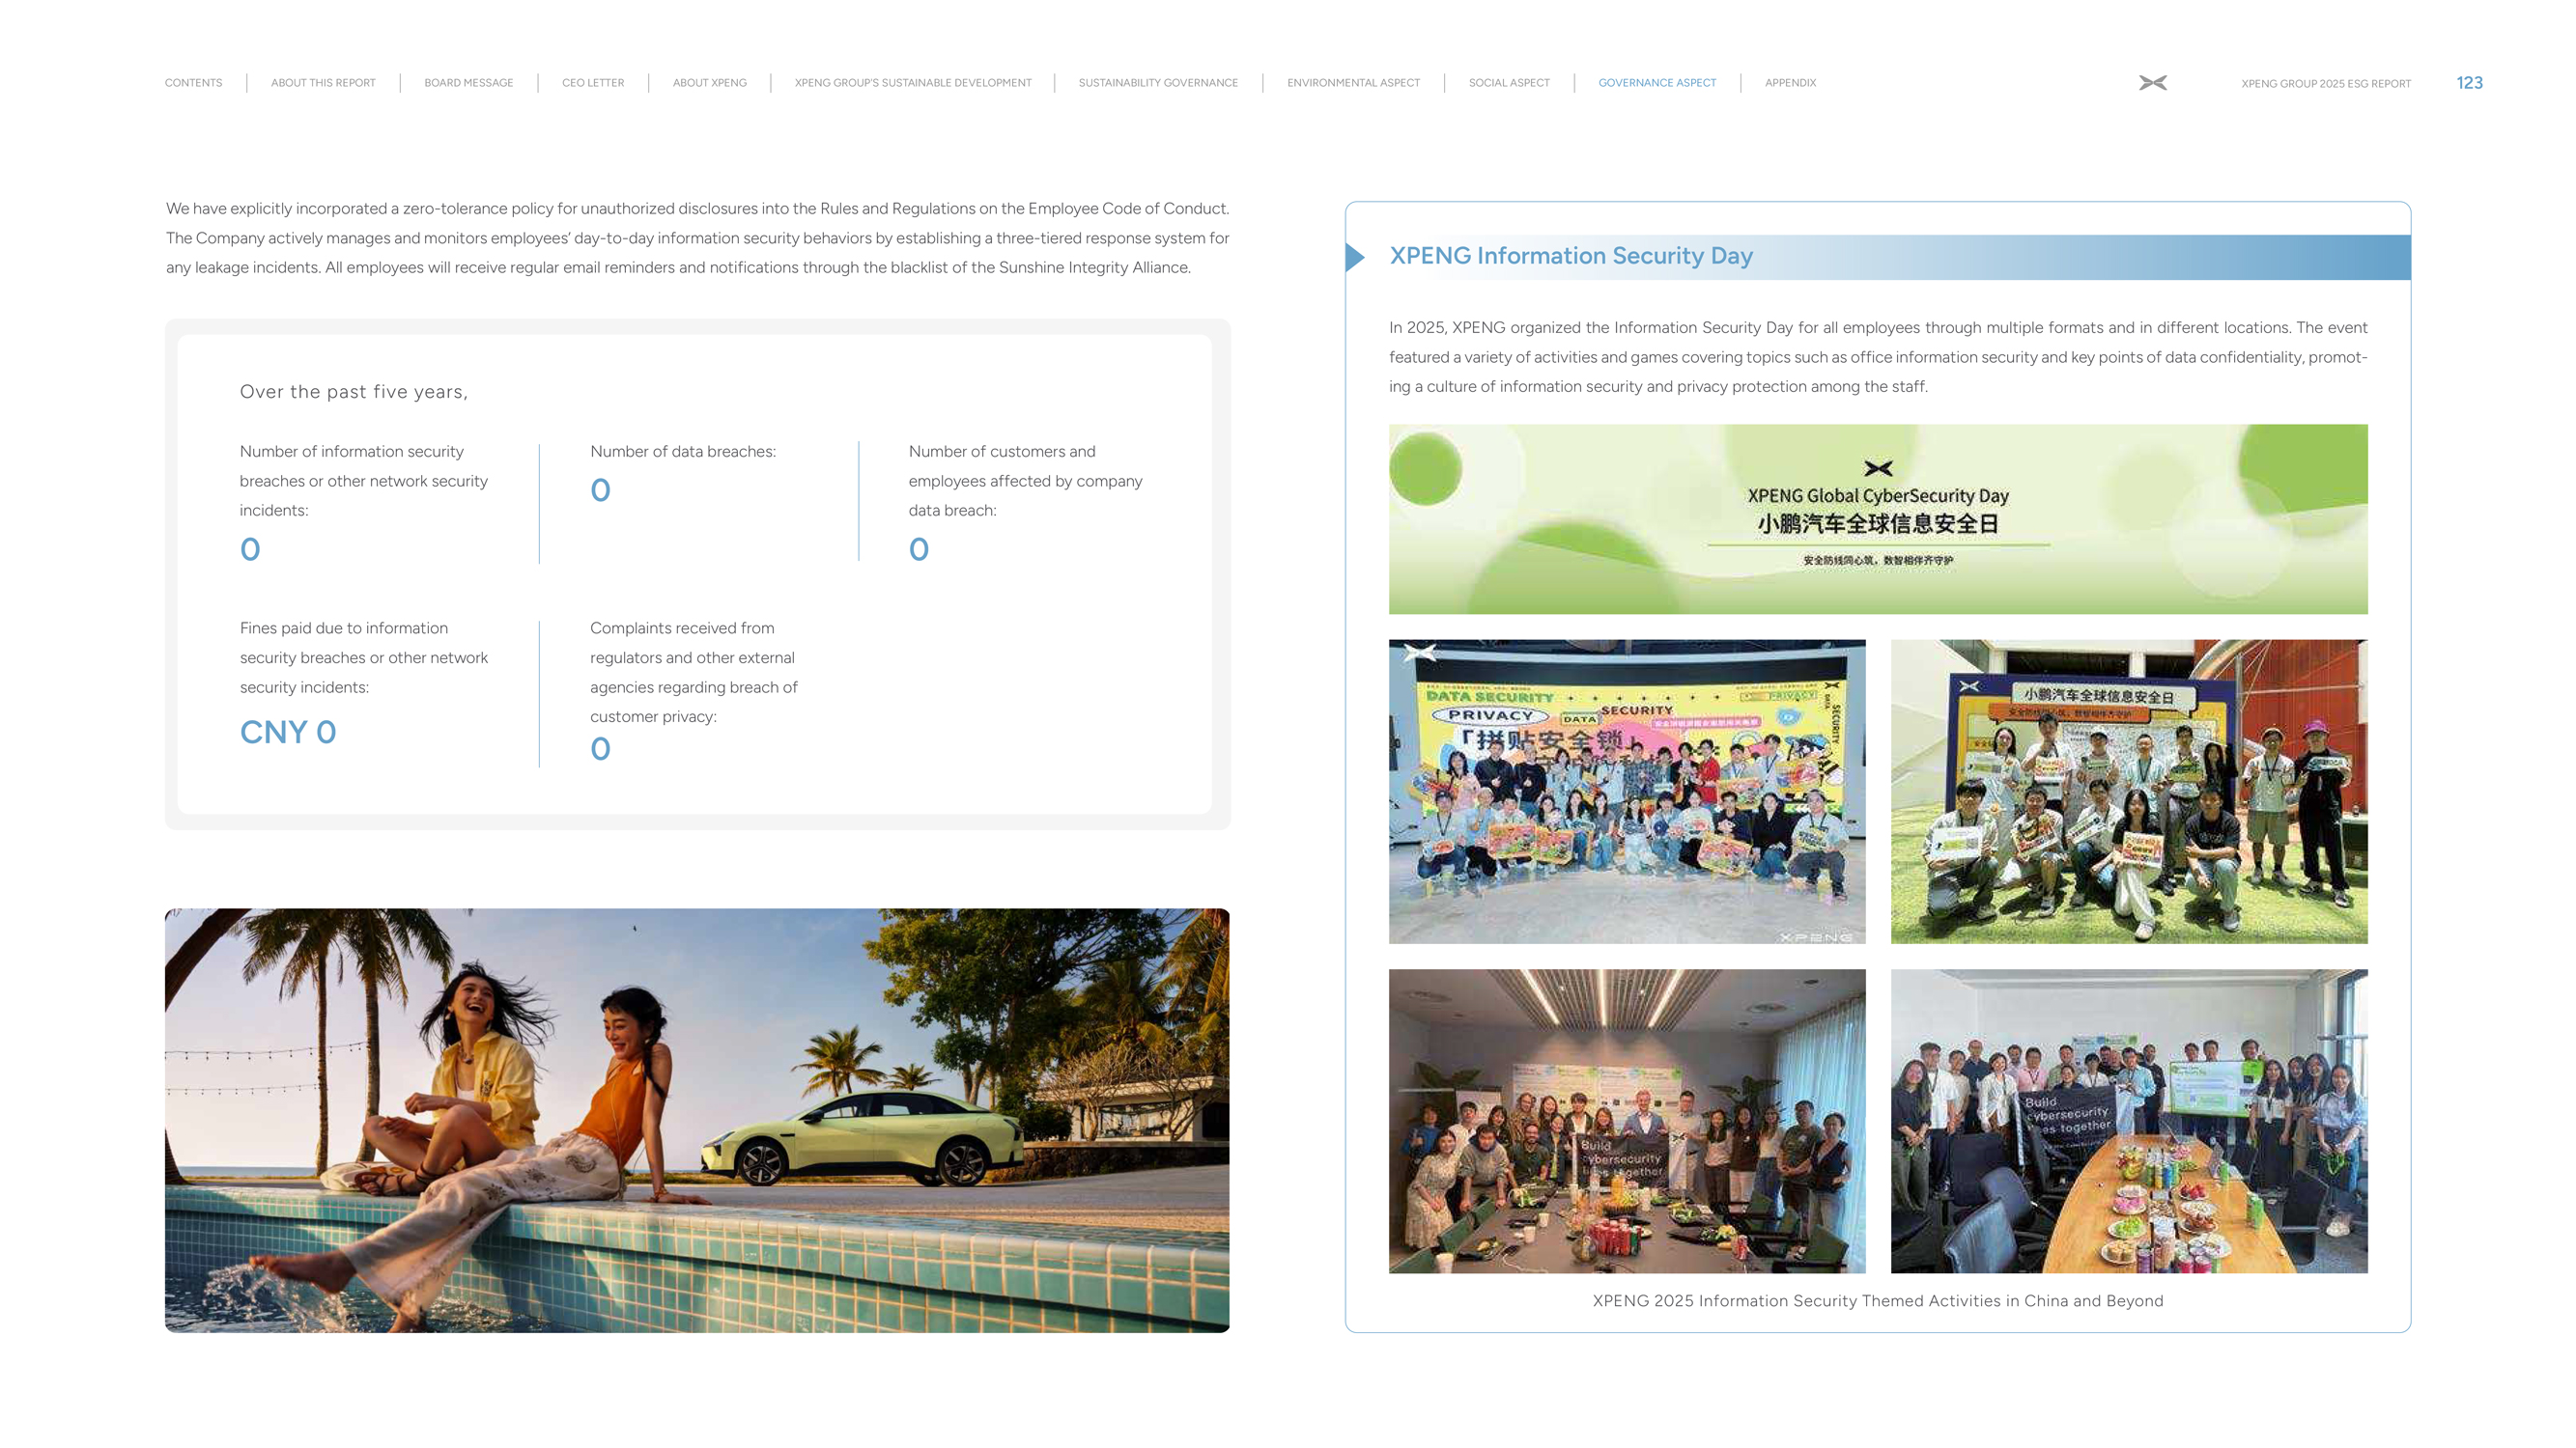Click the blue triangle beside Information Security Day

(1355, 257)
